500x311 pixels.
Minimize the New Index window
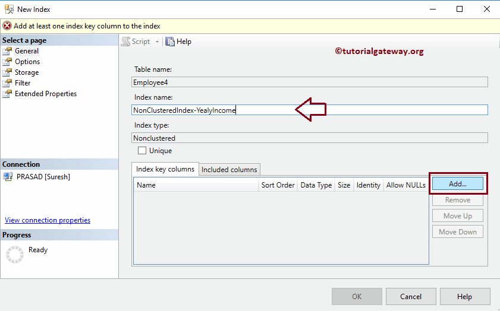[433, 9]
